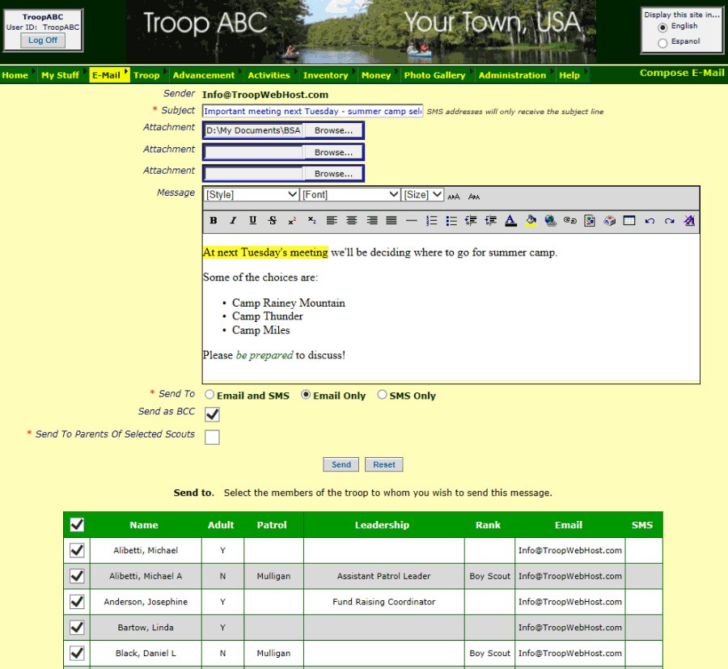Deselect Black, Daniel L as a recipient

pyautogui.click(x=77, y=653)
